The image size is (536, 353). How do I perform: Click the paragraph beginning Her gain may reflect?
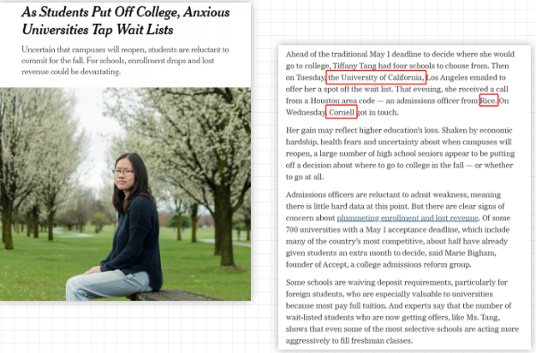click(401, 153)
